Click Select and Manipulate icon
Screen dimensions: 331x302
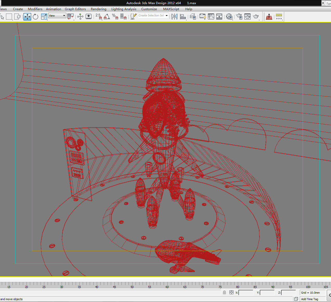80,17
